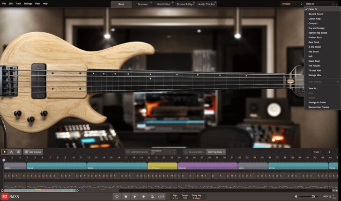Open the Fretless bass model dropdown

pyautogui.click(x=291, y=4)
